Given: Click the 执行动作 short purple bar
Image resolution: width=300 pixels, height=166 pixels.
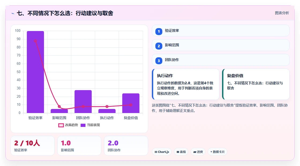Looking at the screenshot, I should point(107,111).
